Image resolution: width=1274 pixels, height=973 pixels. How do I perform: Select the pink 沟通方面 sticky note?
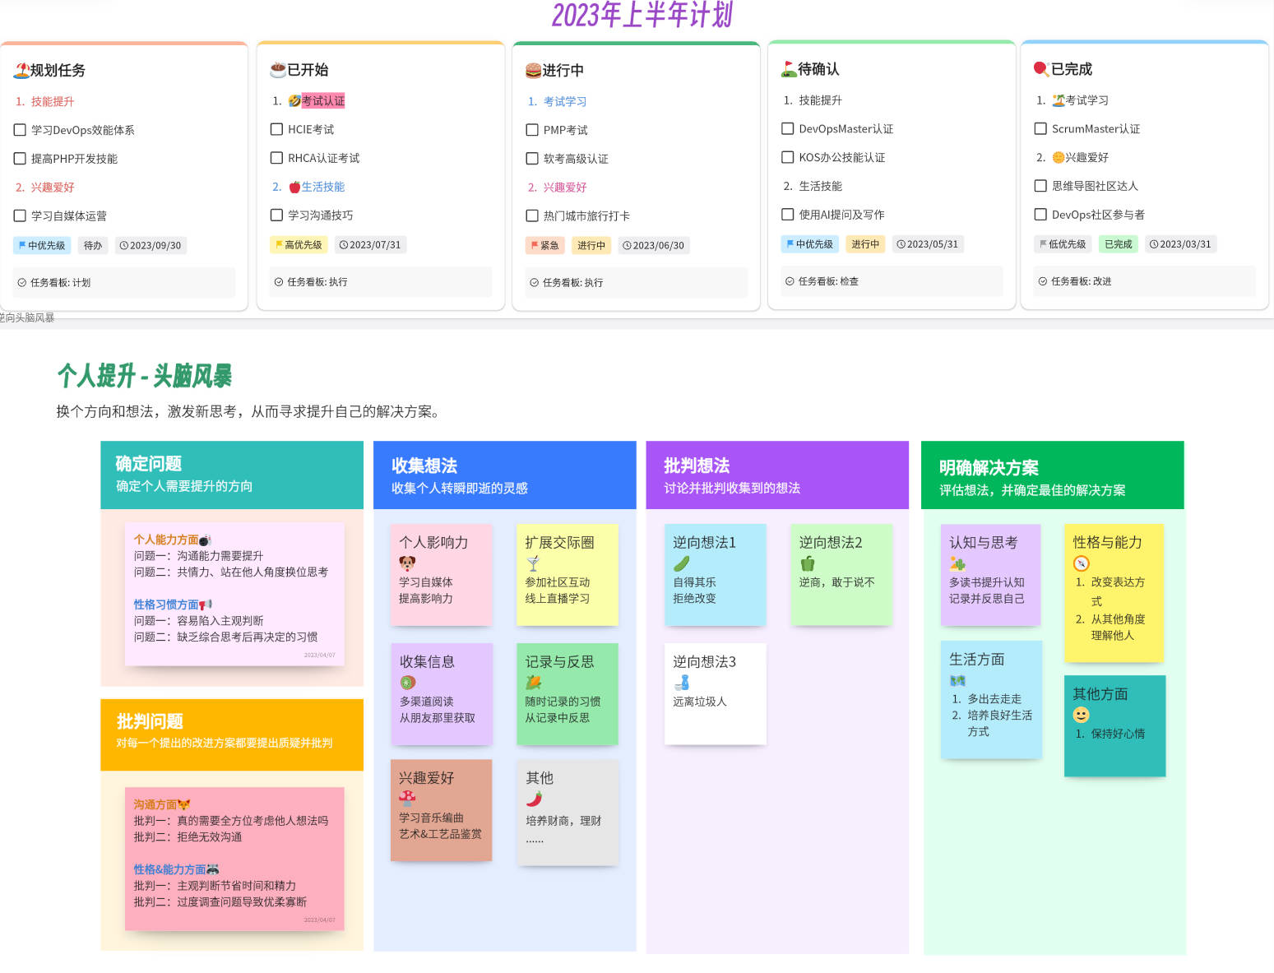(234, 859)
